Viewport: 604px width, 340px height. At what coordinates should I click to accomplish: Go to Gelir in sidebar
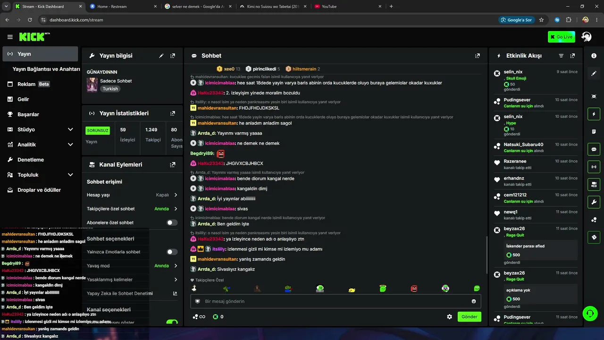coord(40,99)
